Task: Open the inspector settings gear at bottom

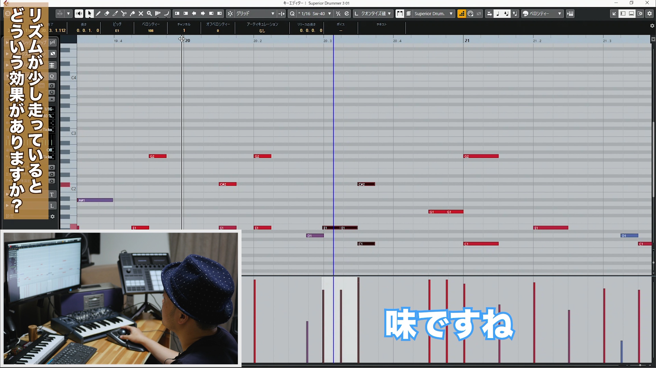Action: pyautogui.click(x=52, y=216)
